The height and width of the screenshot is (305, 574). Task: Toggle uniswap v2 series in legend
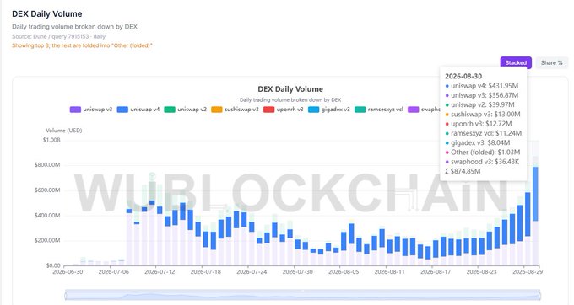pos(185,110)
